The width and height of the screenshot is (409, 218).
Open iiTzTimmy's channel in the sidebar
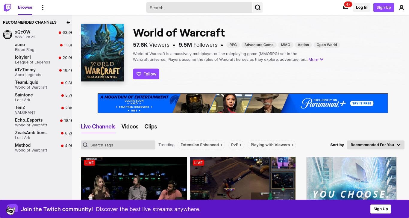[36, 72]
